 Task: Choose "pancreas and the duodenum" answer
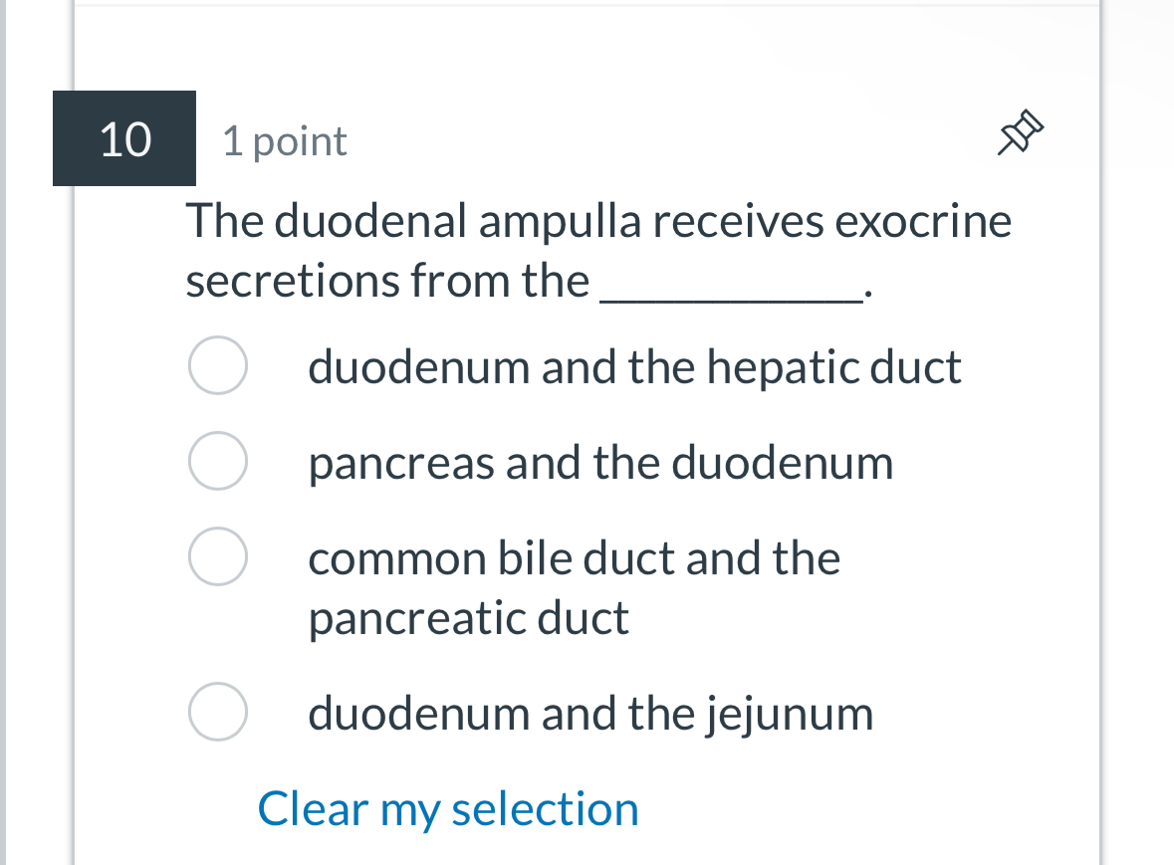coord(217,461)
